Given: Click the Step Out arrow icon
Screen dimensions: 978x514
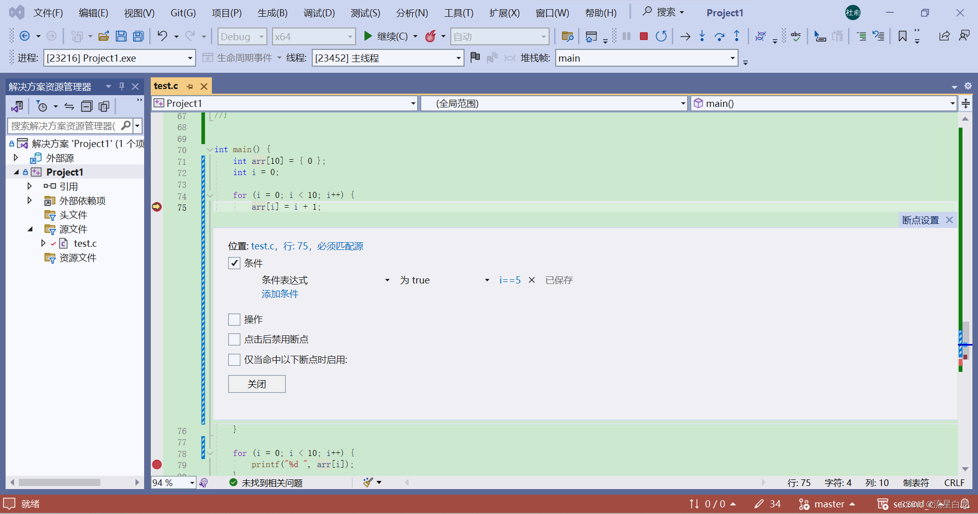Looking at the screenshot, I should [x=737, y=36].
